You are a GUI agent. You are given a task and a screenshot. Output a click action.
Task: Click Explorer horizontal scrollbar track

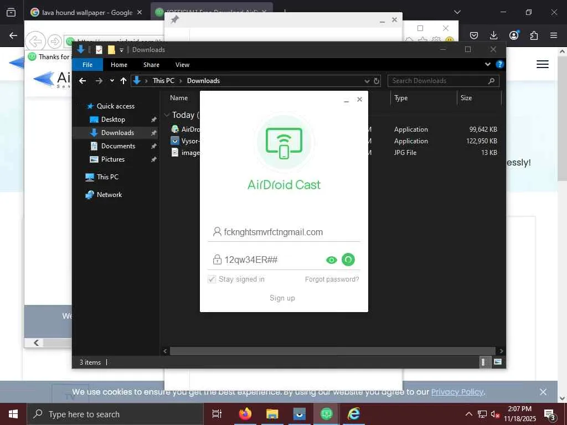coord(332,351)
